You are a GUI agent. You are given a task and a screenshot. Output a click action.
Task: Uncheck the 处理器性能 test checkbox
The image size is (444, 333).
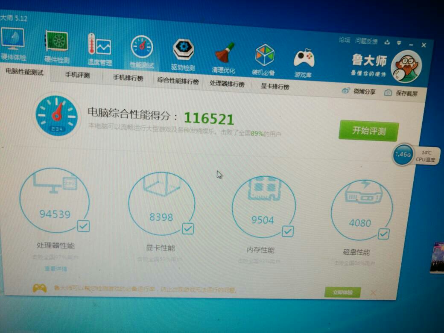tap(84, 226)
